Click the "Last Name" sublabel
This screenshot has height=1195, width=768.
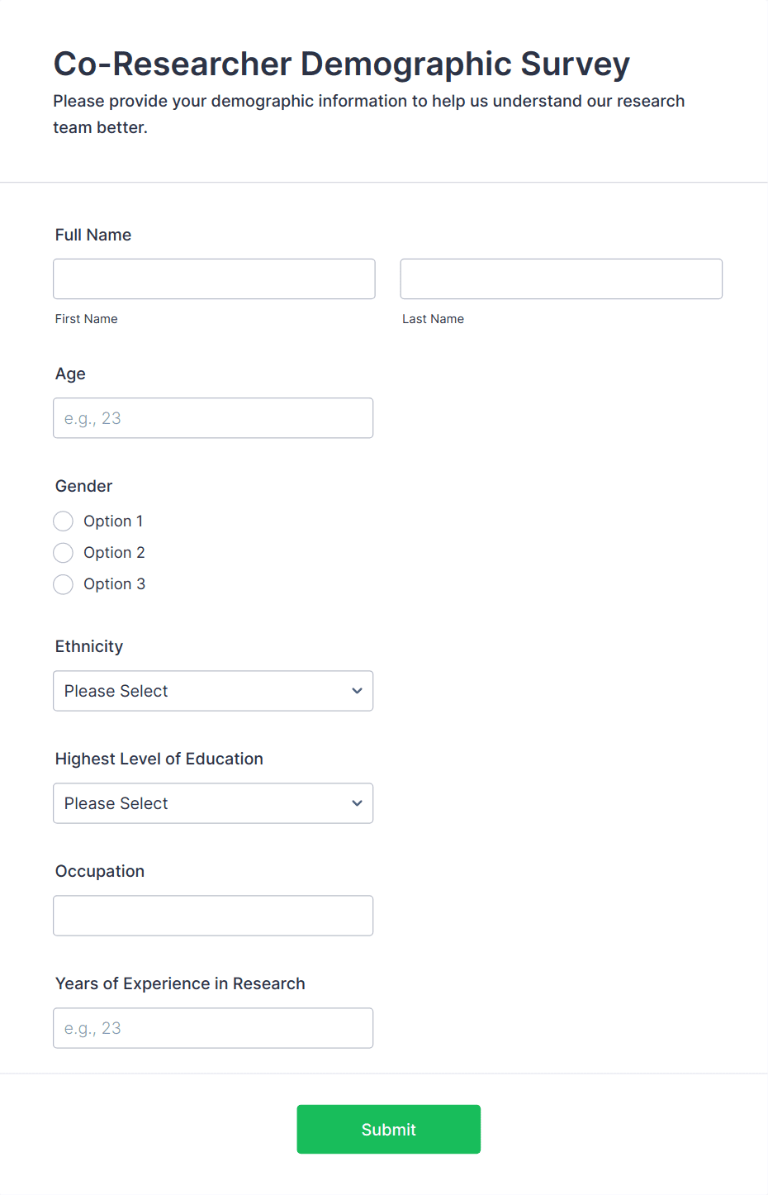[433, 319]
